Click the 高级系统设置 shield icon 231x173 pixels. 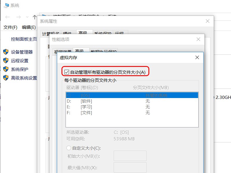[6, 78]
